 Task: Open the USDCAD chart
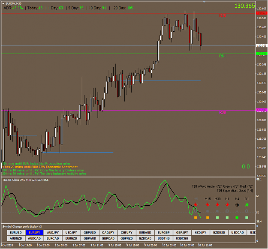[x=238, y=233]
